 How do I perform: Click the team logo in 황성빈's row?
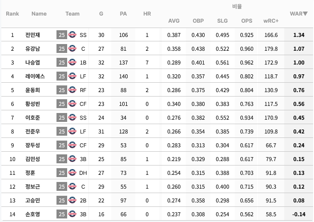pos(72,104)
